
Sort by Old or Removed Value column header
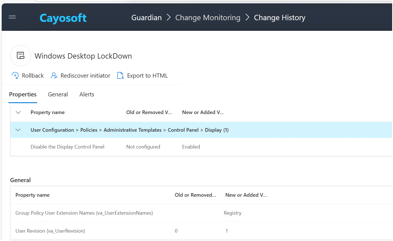[x=149, y=112]
